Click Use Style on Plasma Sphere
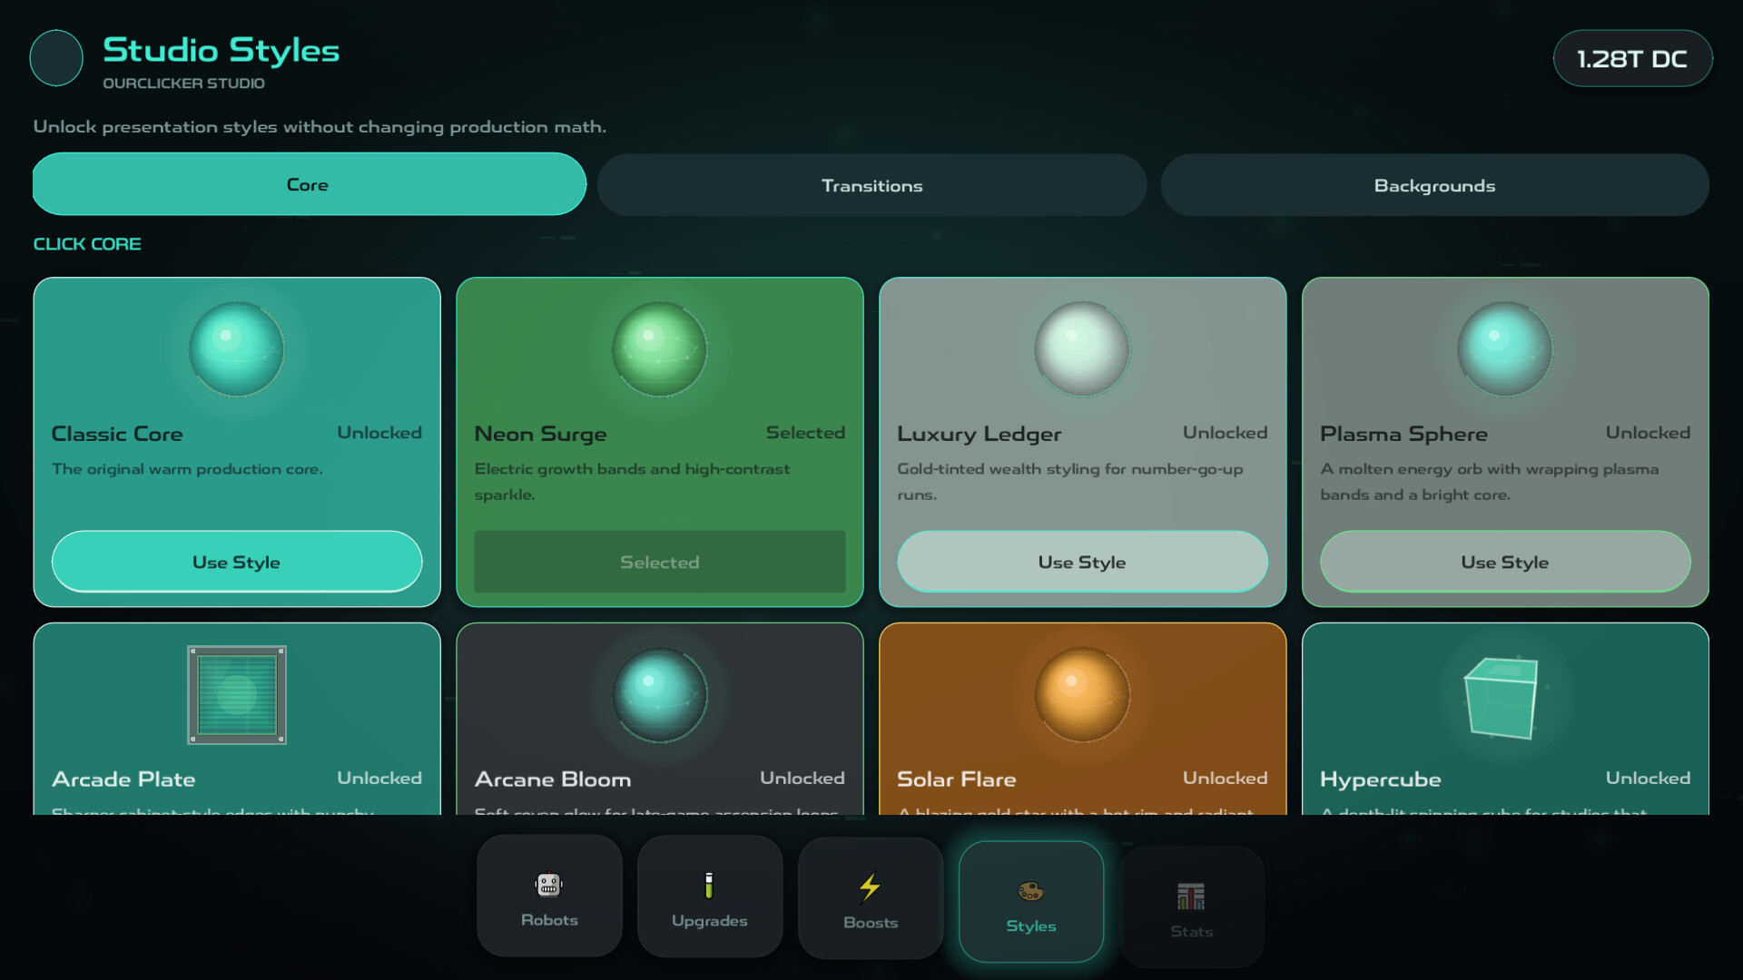 click(x=1505, y=562)
